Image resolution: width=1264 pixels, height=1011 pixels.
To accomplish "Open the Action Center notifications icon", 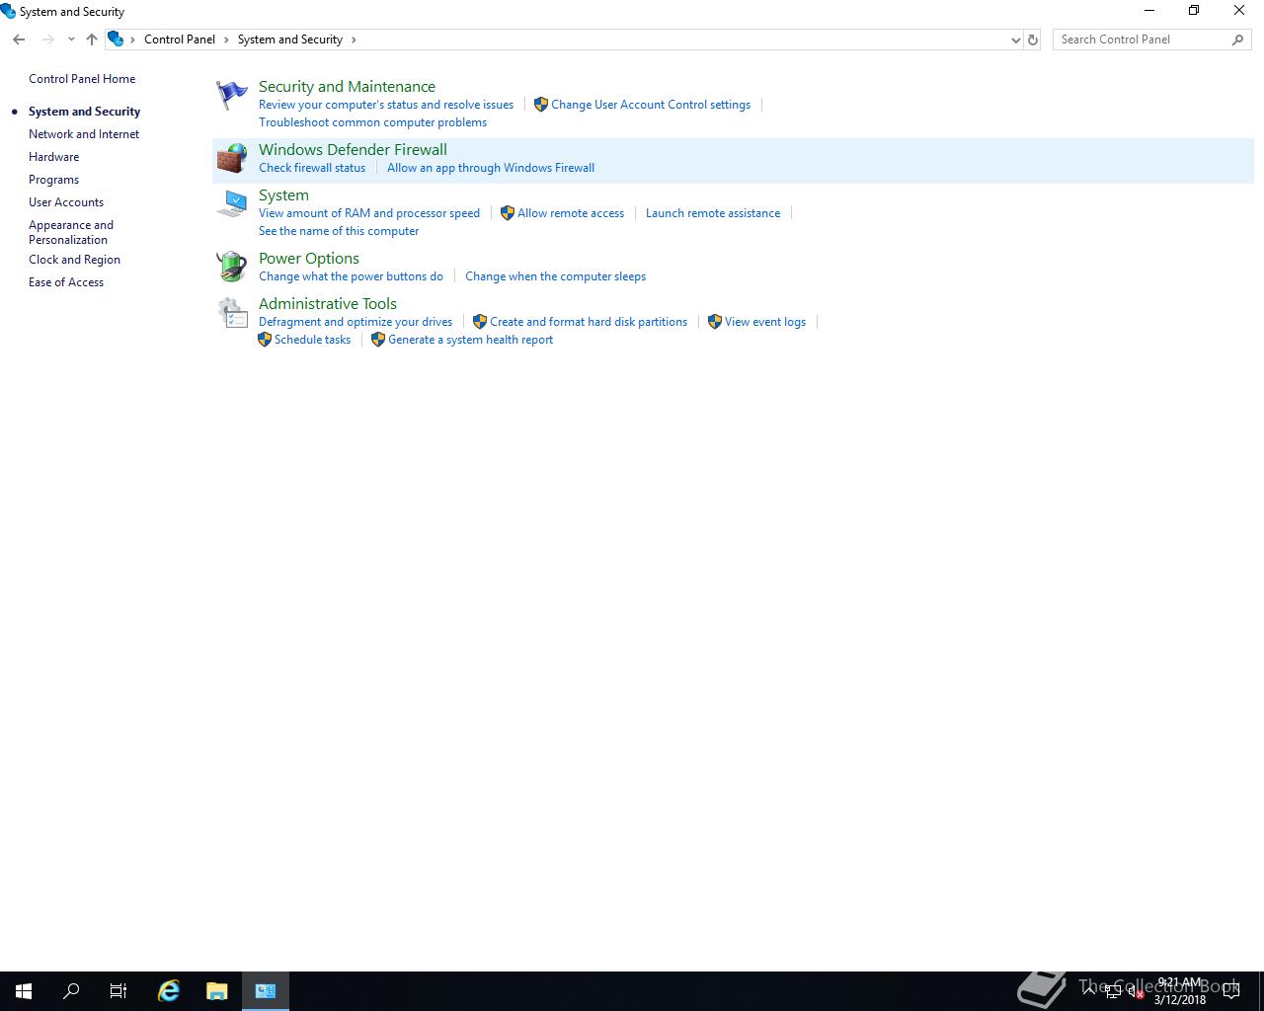I will click(x=1231, y=991).
